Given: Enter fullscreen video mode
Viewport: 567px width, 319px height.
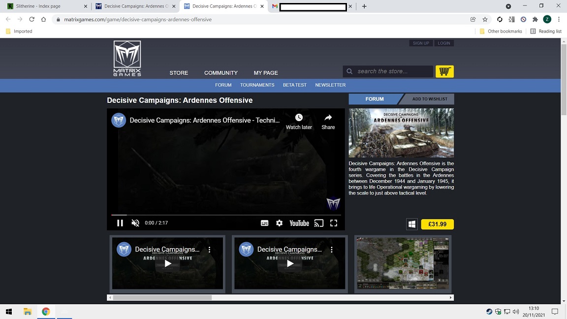Looking at the screenshot, I should click(333, 223).
